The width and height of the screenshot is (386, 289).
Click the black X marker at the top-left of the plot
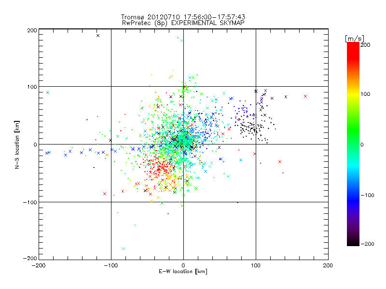(98, 36)
